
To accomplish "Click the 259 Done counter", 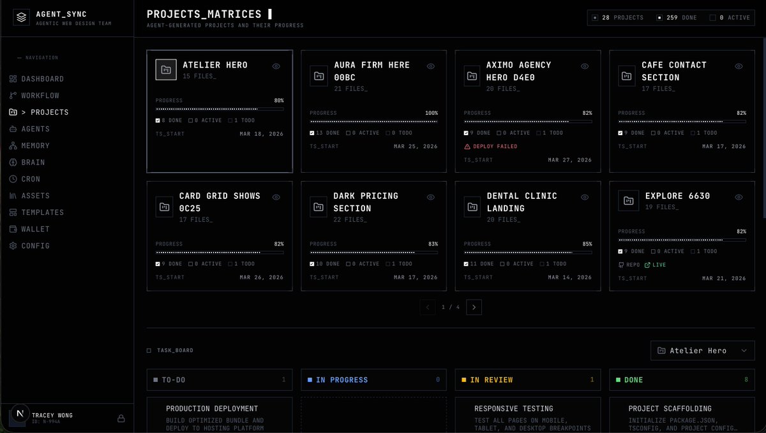I will pyautogui.click(x=677, y=18).
